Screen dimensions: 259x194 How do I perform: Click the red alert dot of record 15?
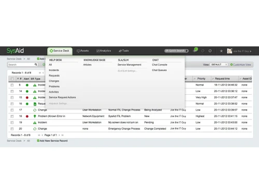point(27,97)
